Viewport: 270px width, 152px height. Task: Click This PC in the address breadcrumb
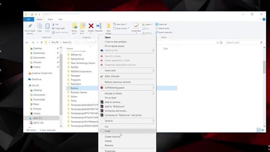coord(55,42)
